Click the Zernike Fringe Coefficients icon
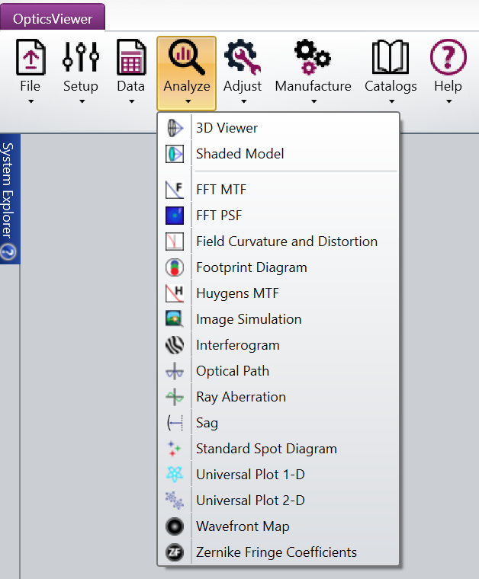This screenshot has height=579, width=479. [x=175, y=552]
